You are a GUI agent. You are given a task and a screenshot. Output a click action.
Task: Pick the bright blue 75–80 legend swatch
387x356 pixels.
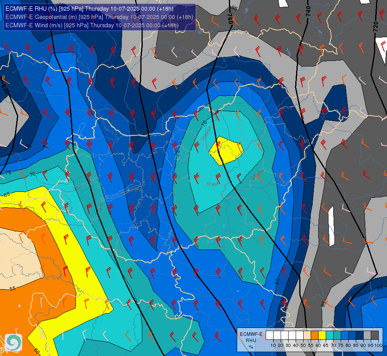pyautogui.click(x=345, y=335)
